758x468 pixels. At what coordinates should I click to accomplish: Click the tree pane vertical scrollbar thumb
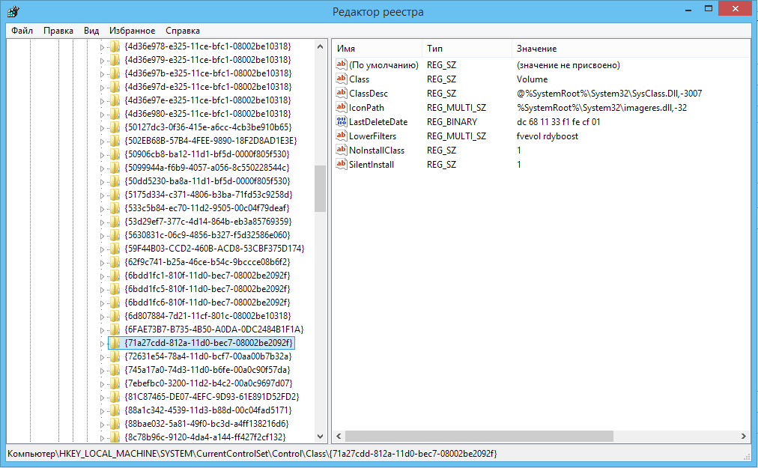(320, 189)
